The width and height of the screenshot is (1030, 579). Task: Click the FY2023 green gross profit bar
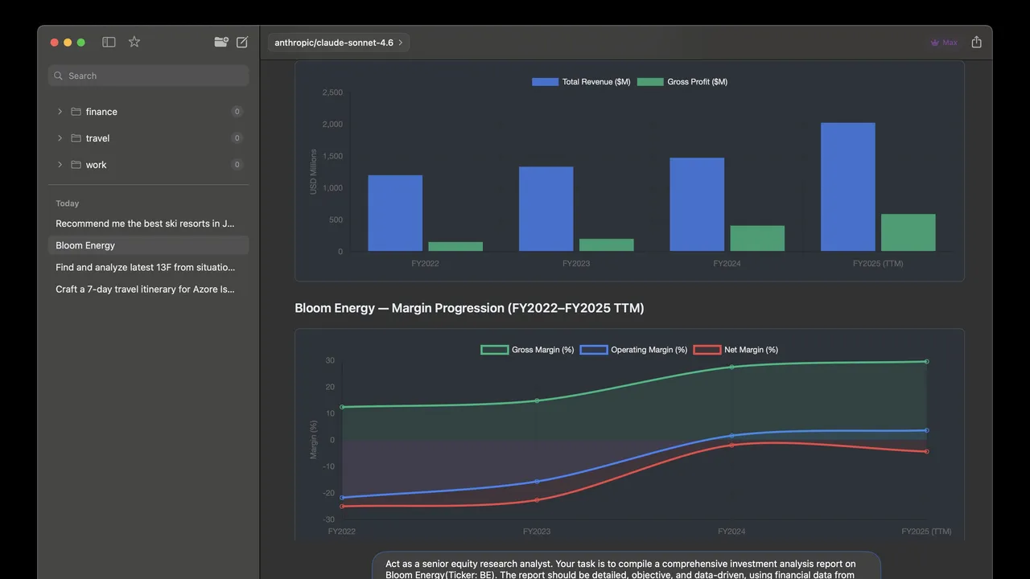[607, 245]
